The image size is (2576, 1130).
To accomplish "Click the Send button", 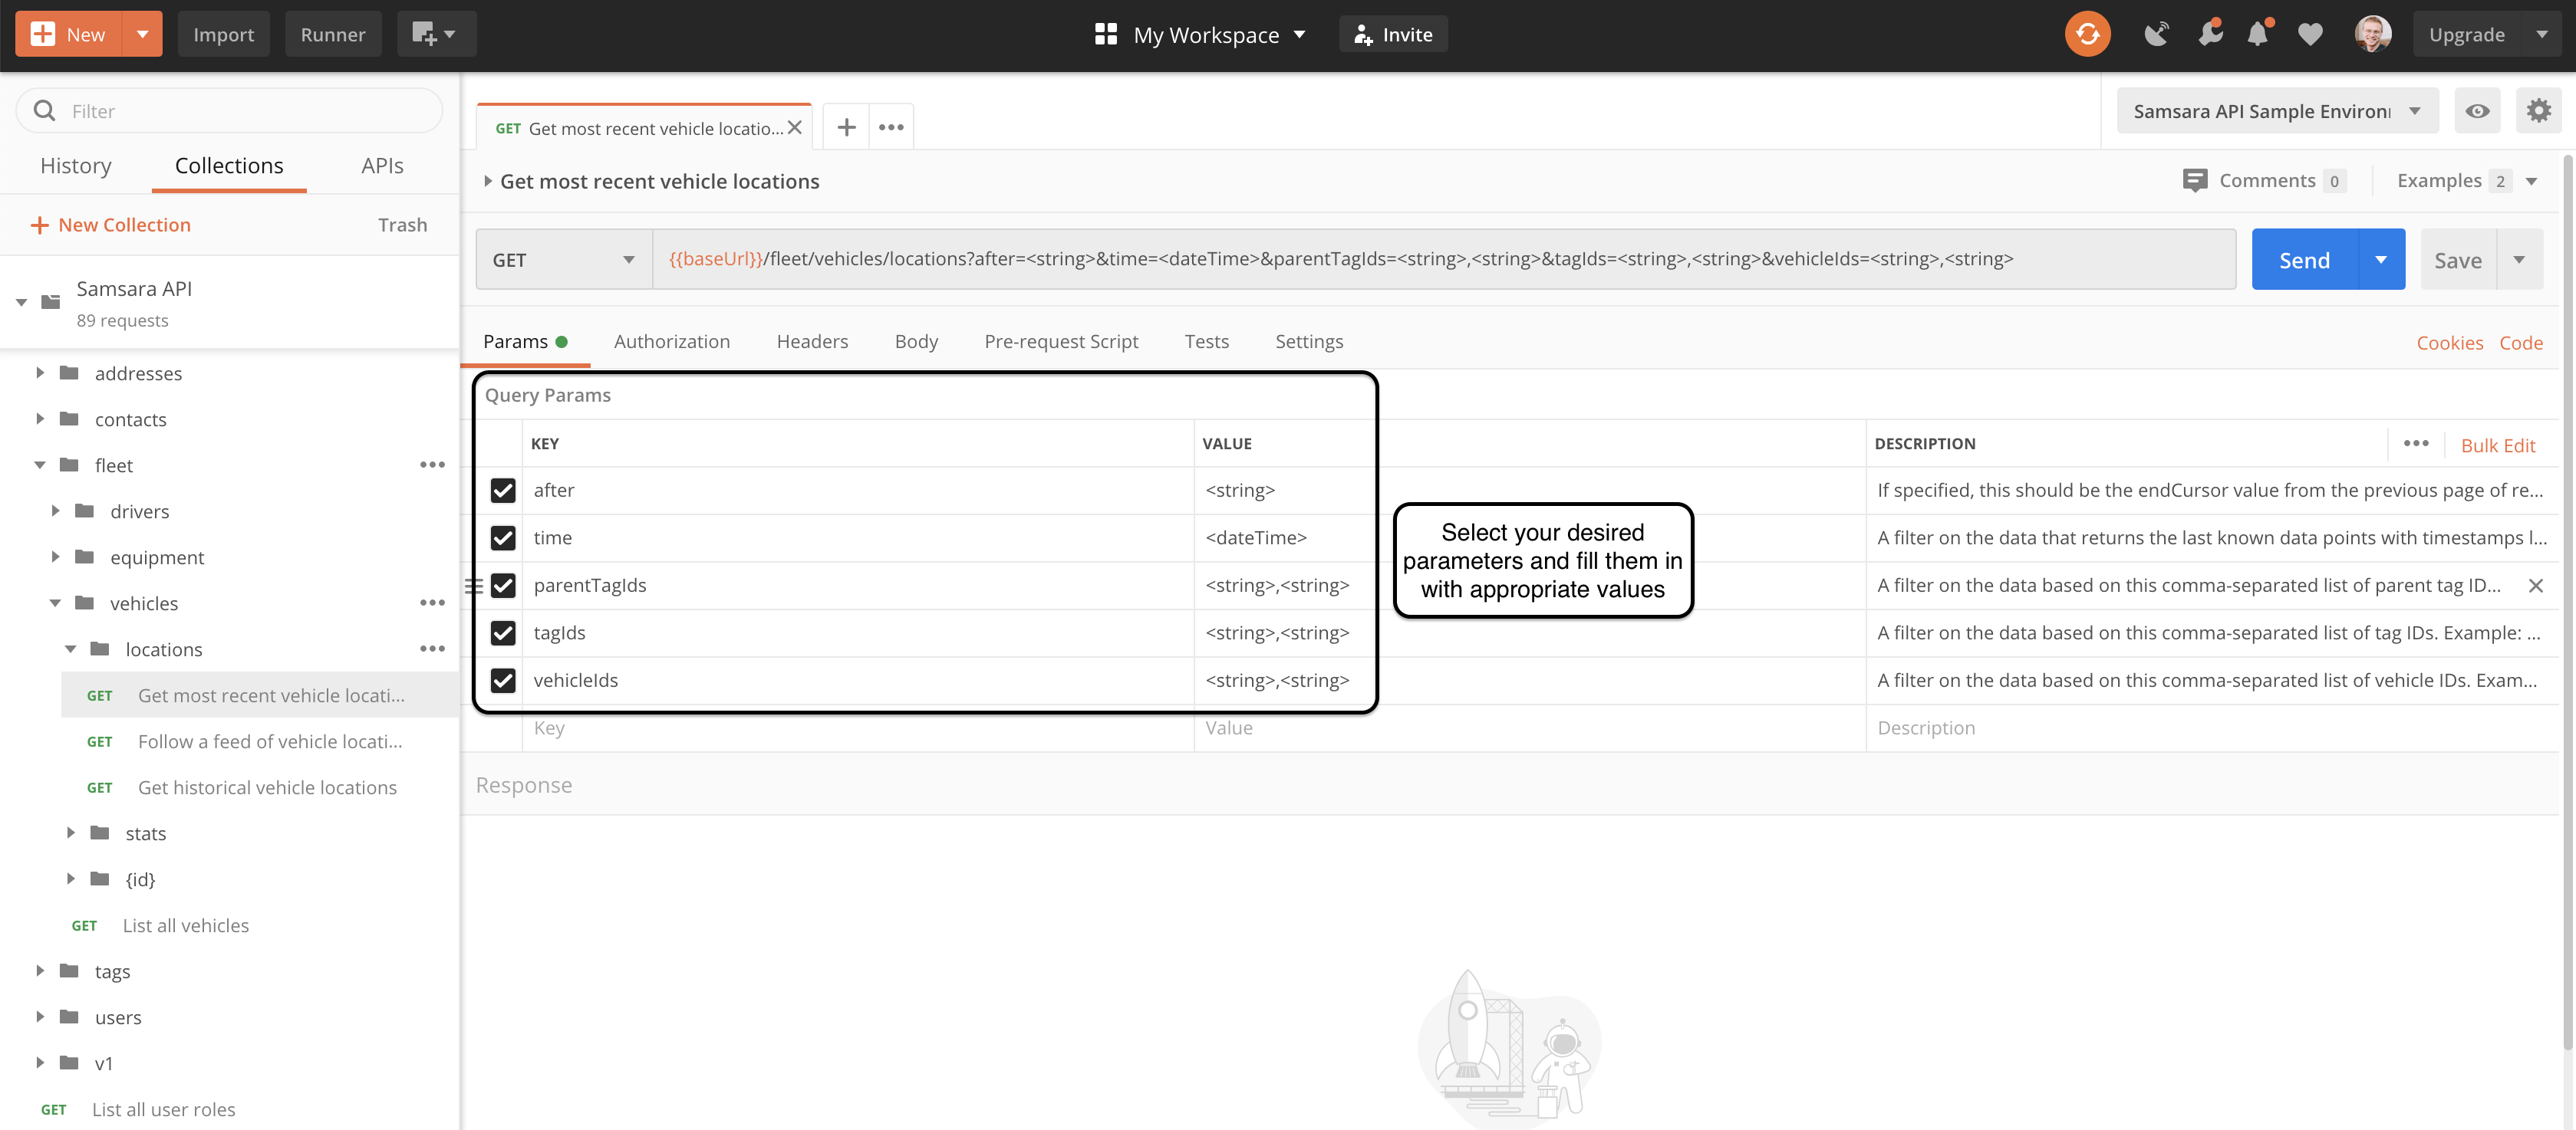I will click(x=2304, y=260).
